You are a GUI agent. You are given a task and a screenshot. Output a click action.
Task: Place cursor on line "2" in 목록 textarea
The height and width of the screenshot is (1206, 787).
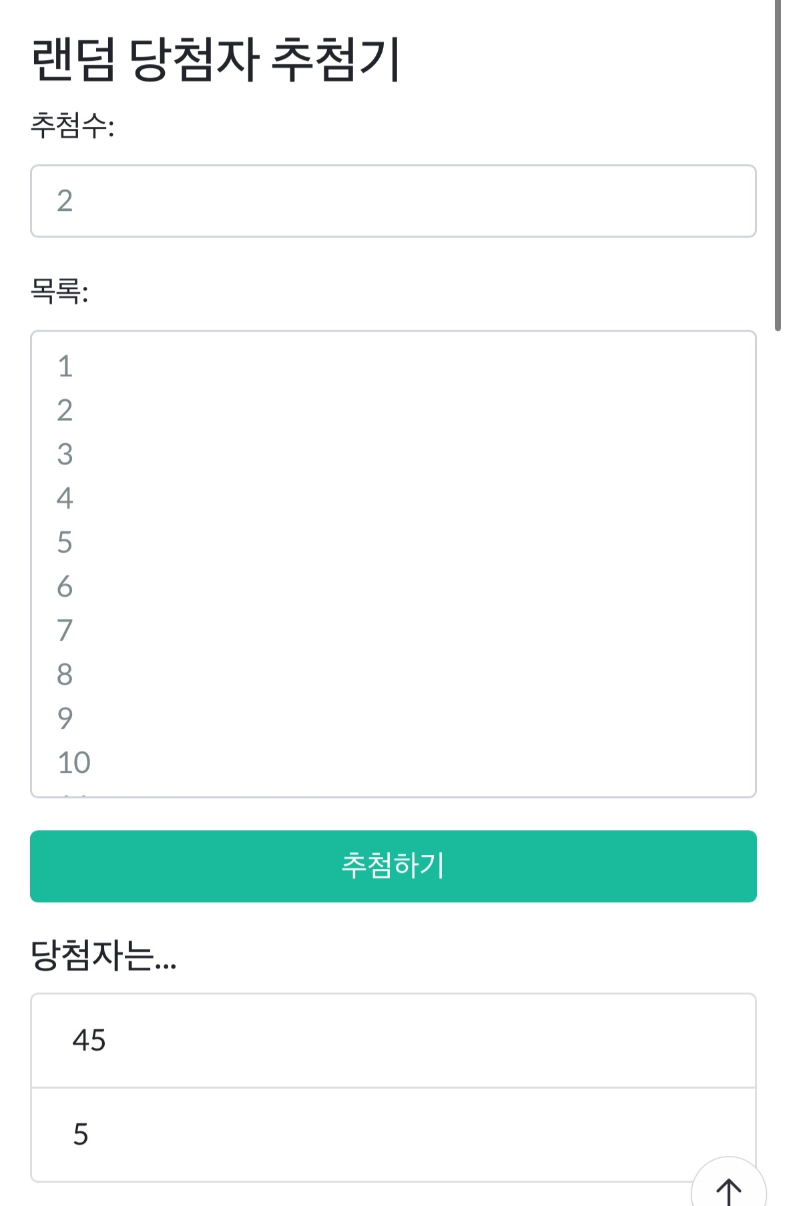click(x=65, y=410)
